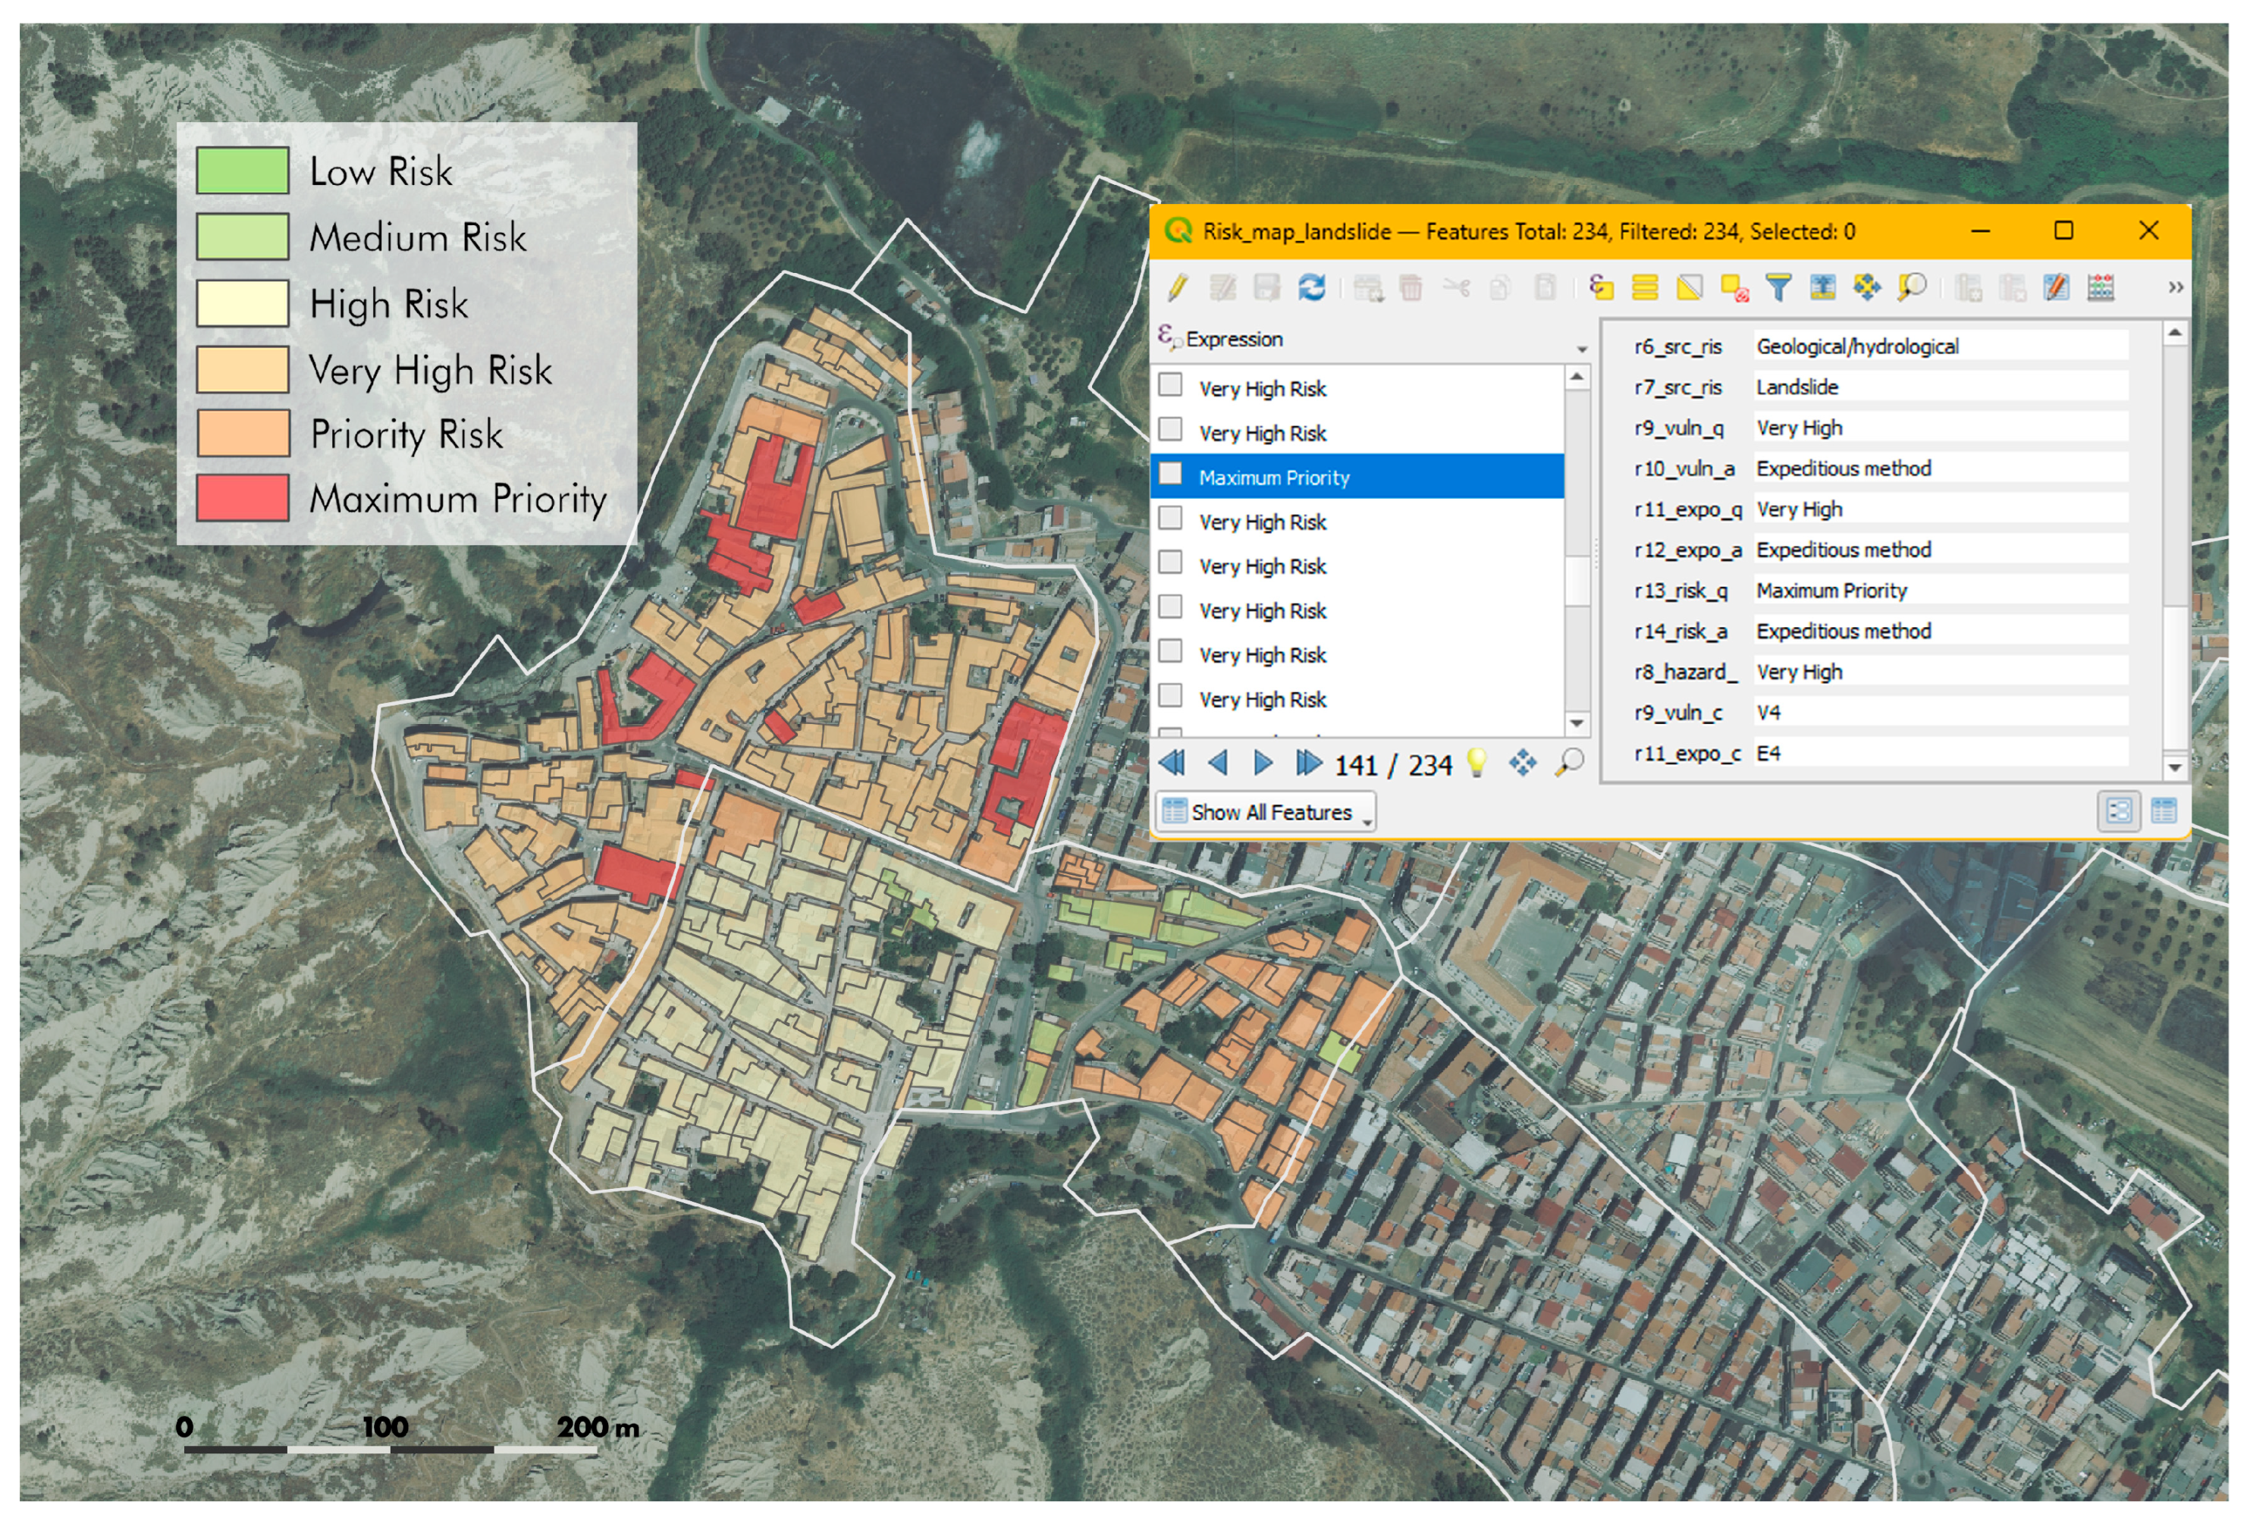Open the Expression dropdown arrow
Screen dimensions: 2253x1530
pos(1581,349)
